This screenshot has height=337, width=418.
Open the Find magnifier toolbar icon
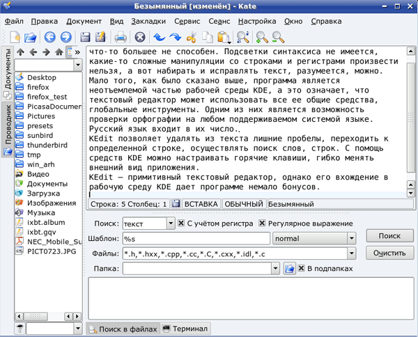tap(243, 37)
